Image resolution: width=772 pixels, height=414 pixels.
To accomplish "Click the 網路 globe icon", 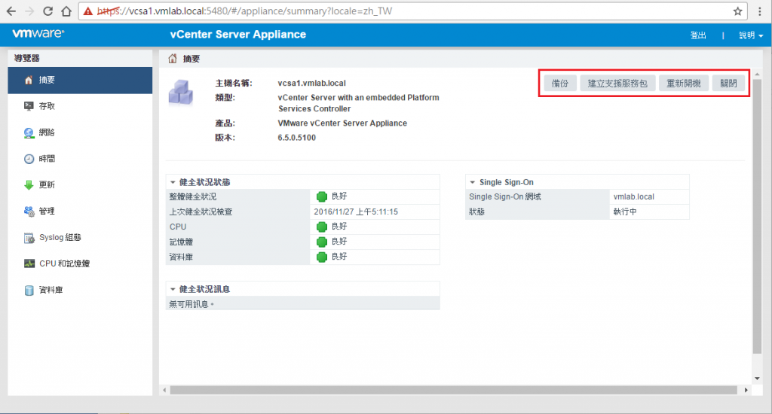I will (x=29, y=132).
